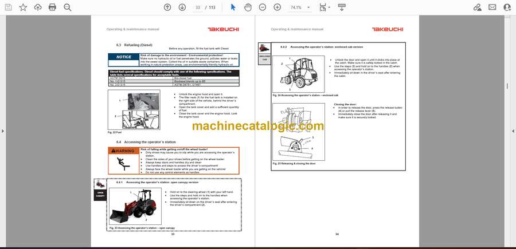
Task: Click the vertical scrollbar thumb
Action: pyautogui.click(x=507, y=86)
